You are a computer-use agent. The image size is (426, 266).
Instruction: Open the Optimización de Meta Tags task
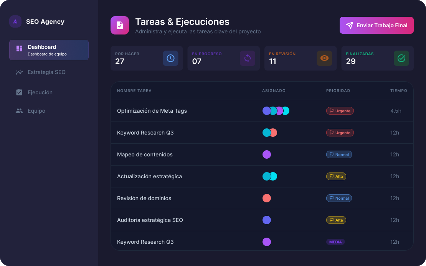click(x=152, y=111)
